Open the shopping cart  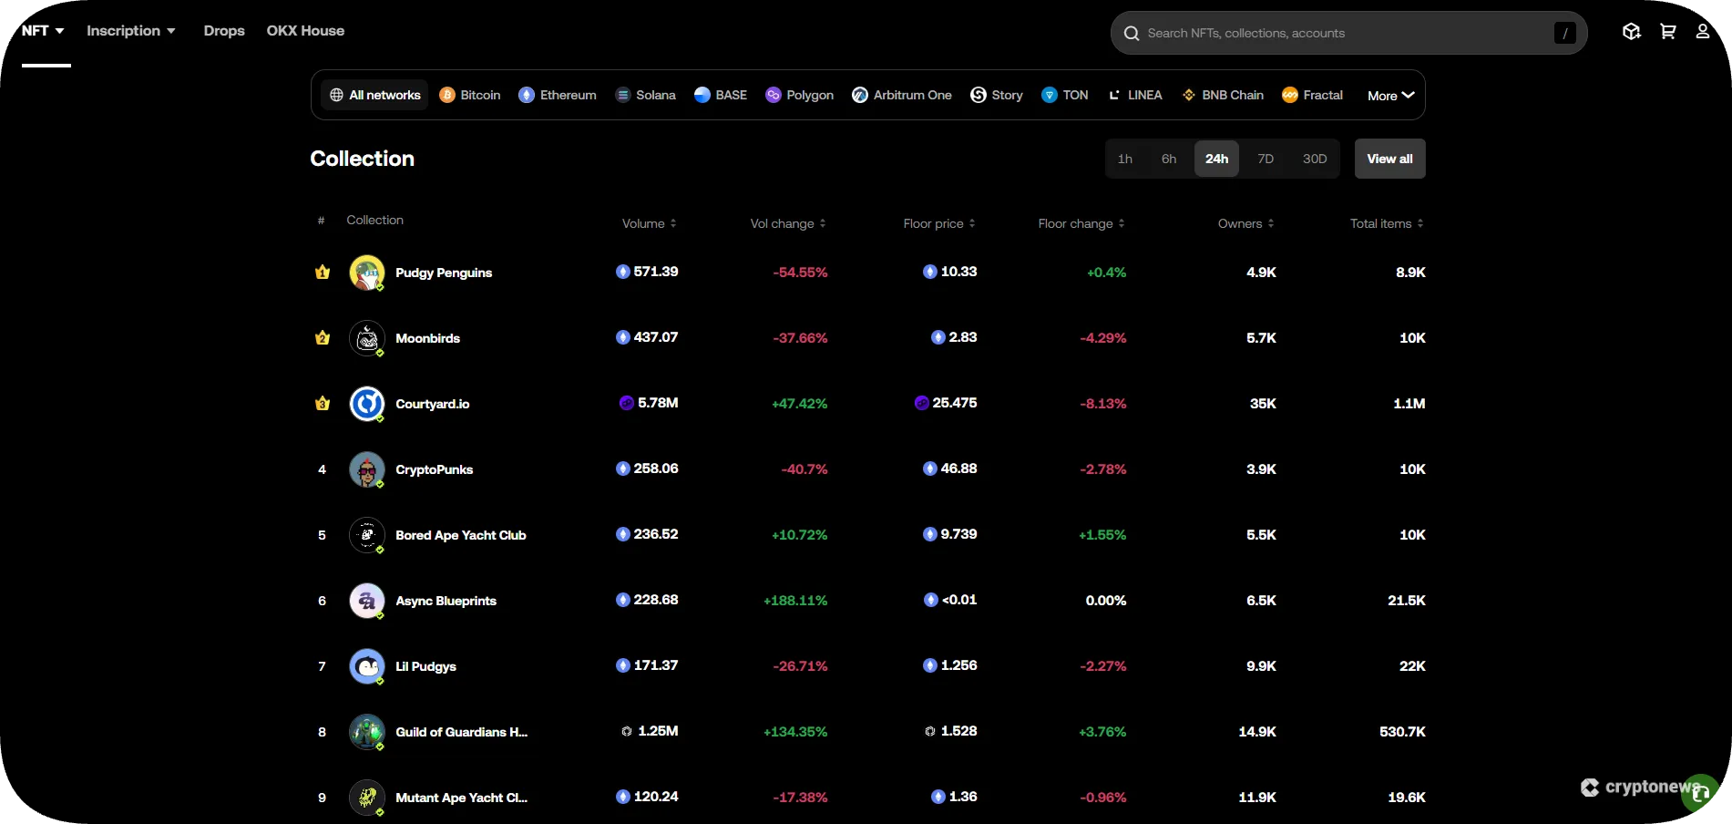coord(1667,31)
